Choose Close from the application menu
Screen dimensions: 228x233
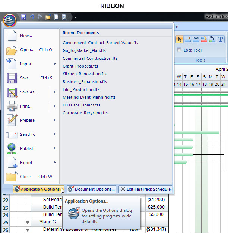[x=25, y=177]
